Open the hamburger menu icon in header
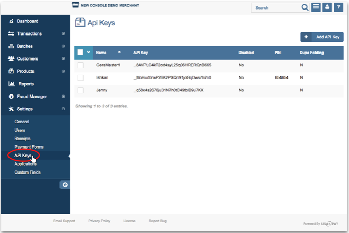 point(316,7)
